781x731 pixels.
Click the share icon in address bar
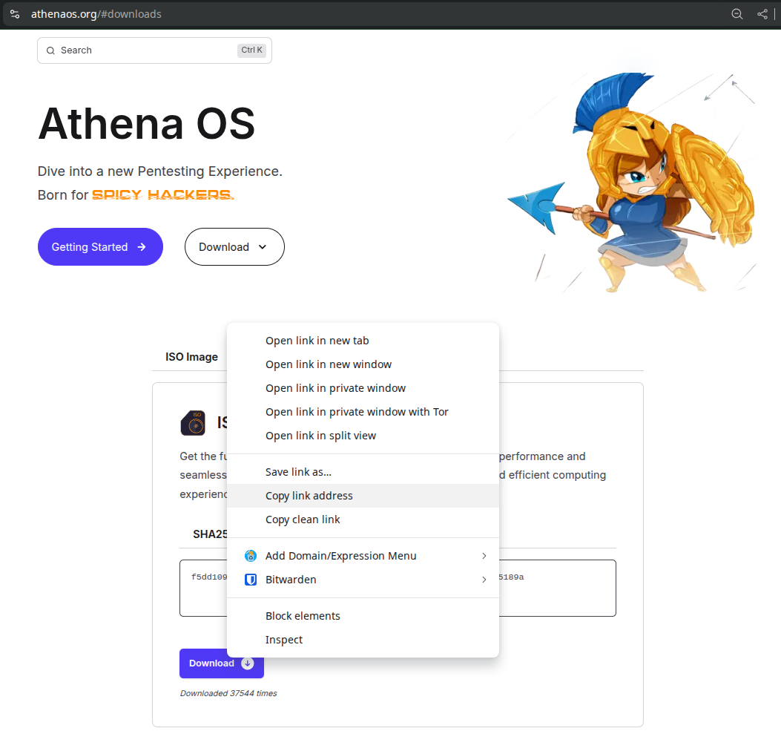click(762, 14)
